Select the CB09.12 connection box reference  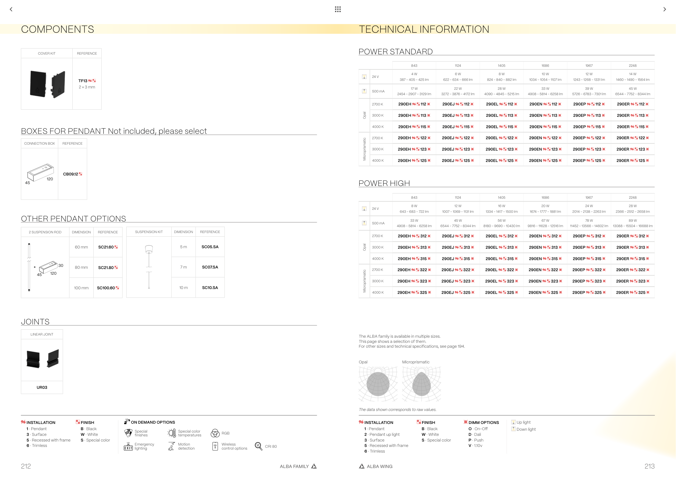(x=71, y=174)
